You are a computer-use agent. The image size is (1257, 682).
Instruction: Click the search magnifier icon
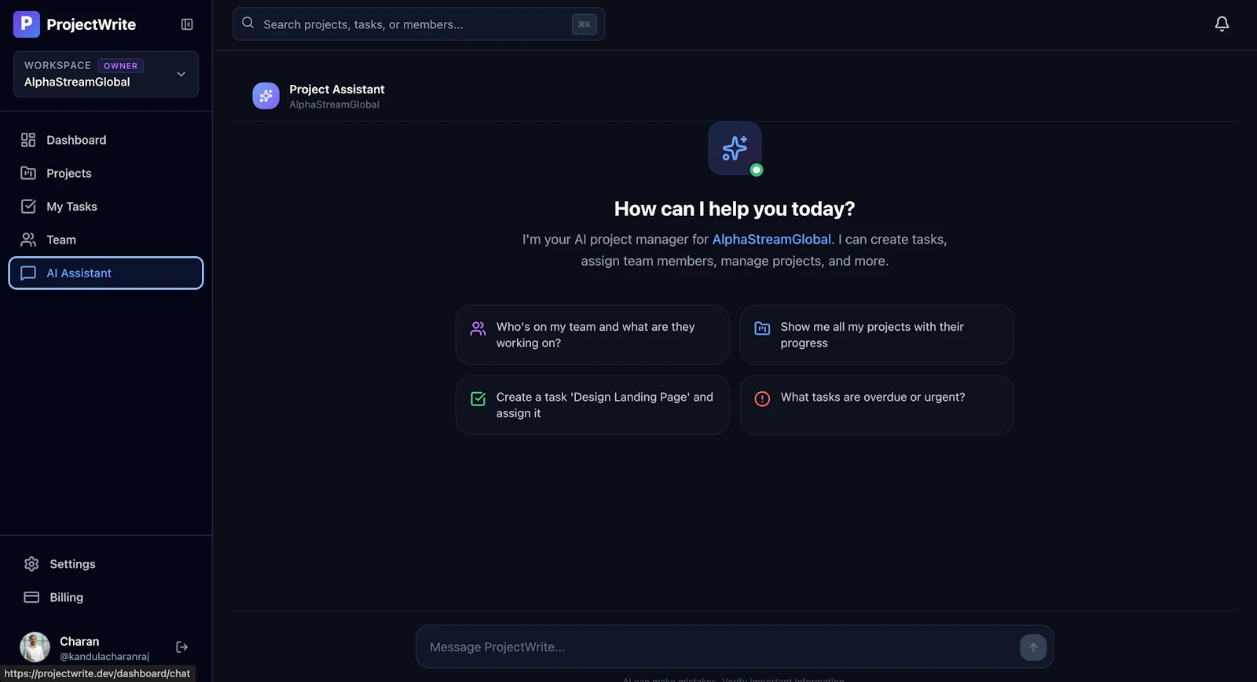coord(247,23)
